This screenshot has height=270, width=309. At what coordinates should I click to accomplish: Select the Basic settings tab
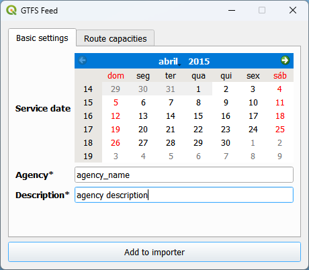[x=42, y=38]
